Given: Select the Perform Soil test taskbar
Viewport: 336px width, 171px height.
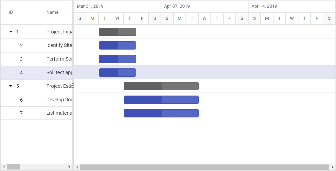Looking at the screenshot, I should [117, 59].
